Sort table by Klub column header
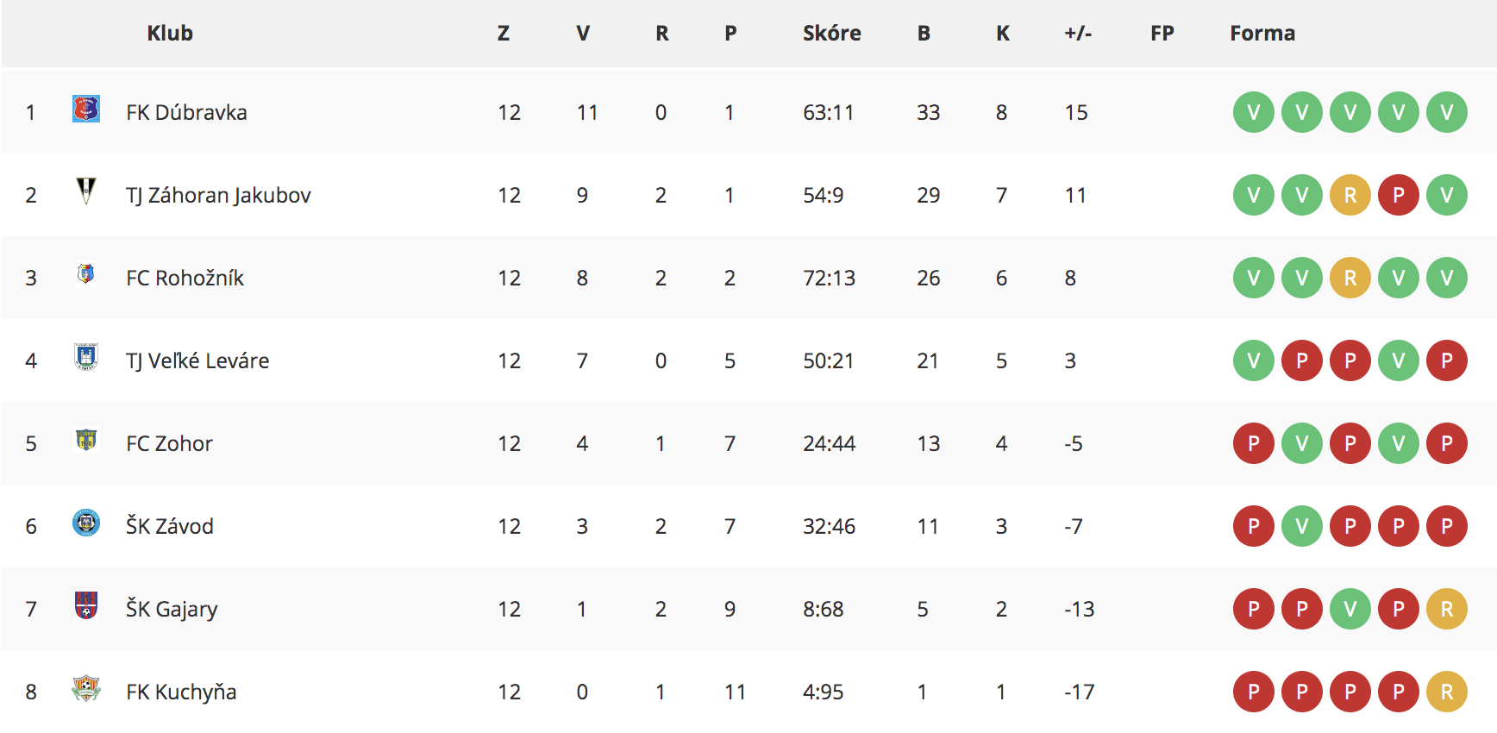This screenshot has width=1497, height=733. pyautogui.click(x=170, y=33)
